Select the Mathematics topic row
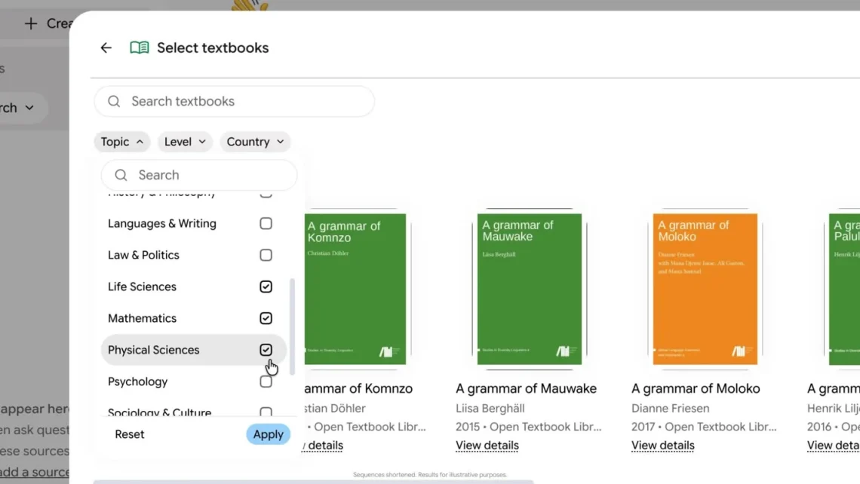Screen dimensions: 860x484 tap(193, 318)
